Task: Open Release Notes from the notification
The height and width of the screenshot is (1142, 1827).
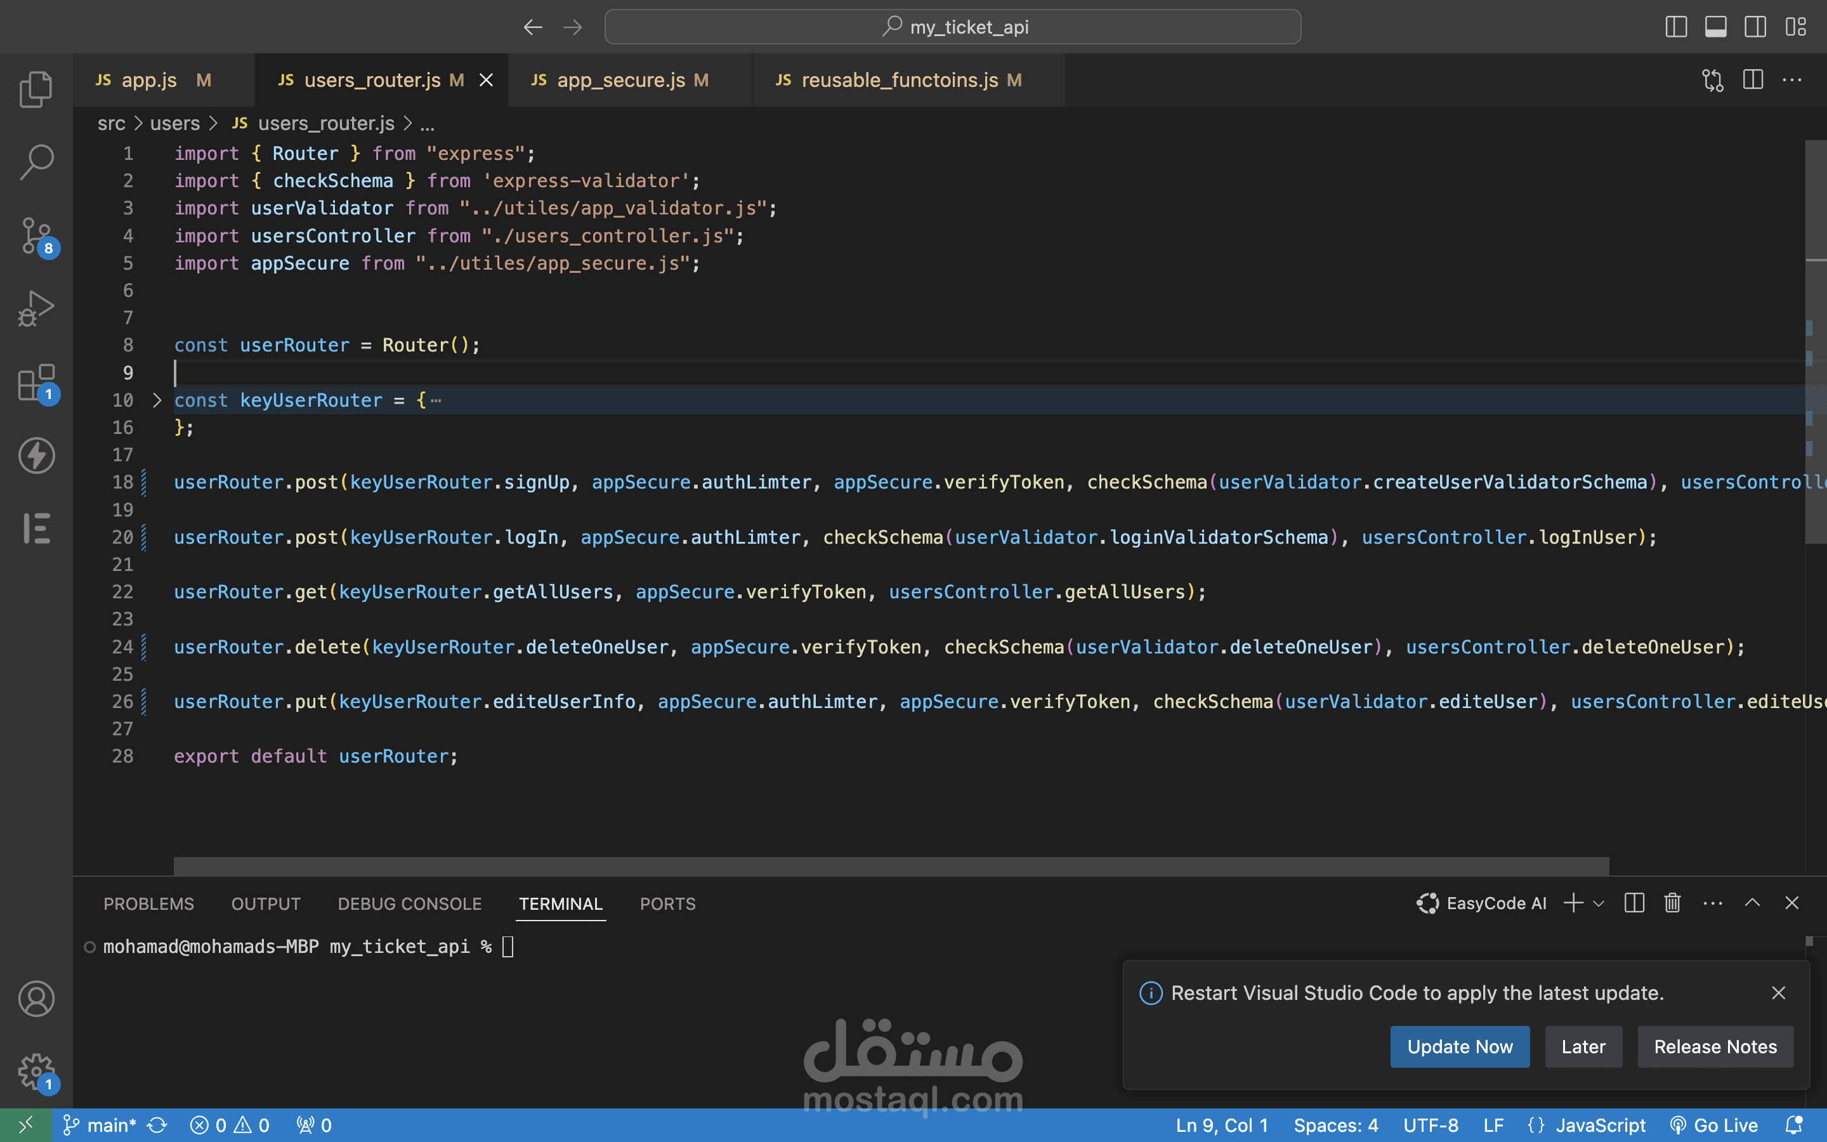Action: 1715,1046
